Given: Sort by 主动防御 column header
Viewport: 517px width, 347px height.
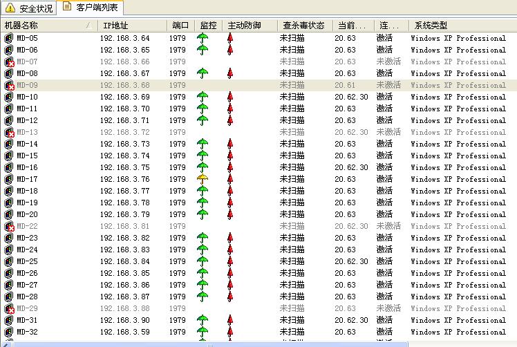Looking at the screenshot, I should (250, 26).
